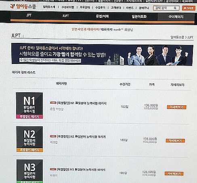197x183 pixels.
Task: Click the JLPT 준비 promotional banner
Action: [102, 54]
